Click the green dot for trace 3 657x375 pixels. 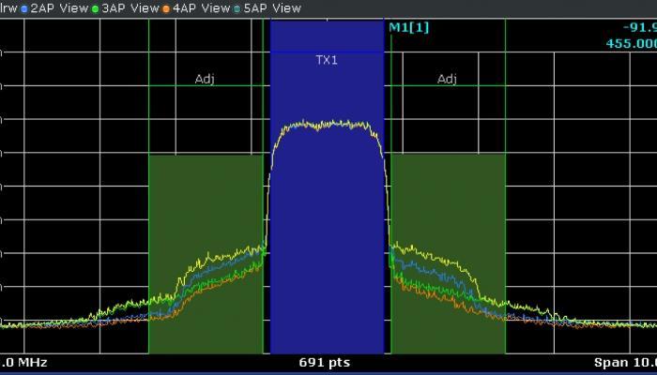(x=96, y=8)
